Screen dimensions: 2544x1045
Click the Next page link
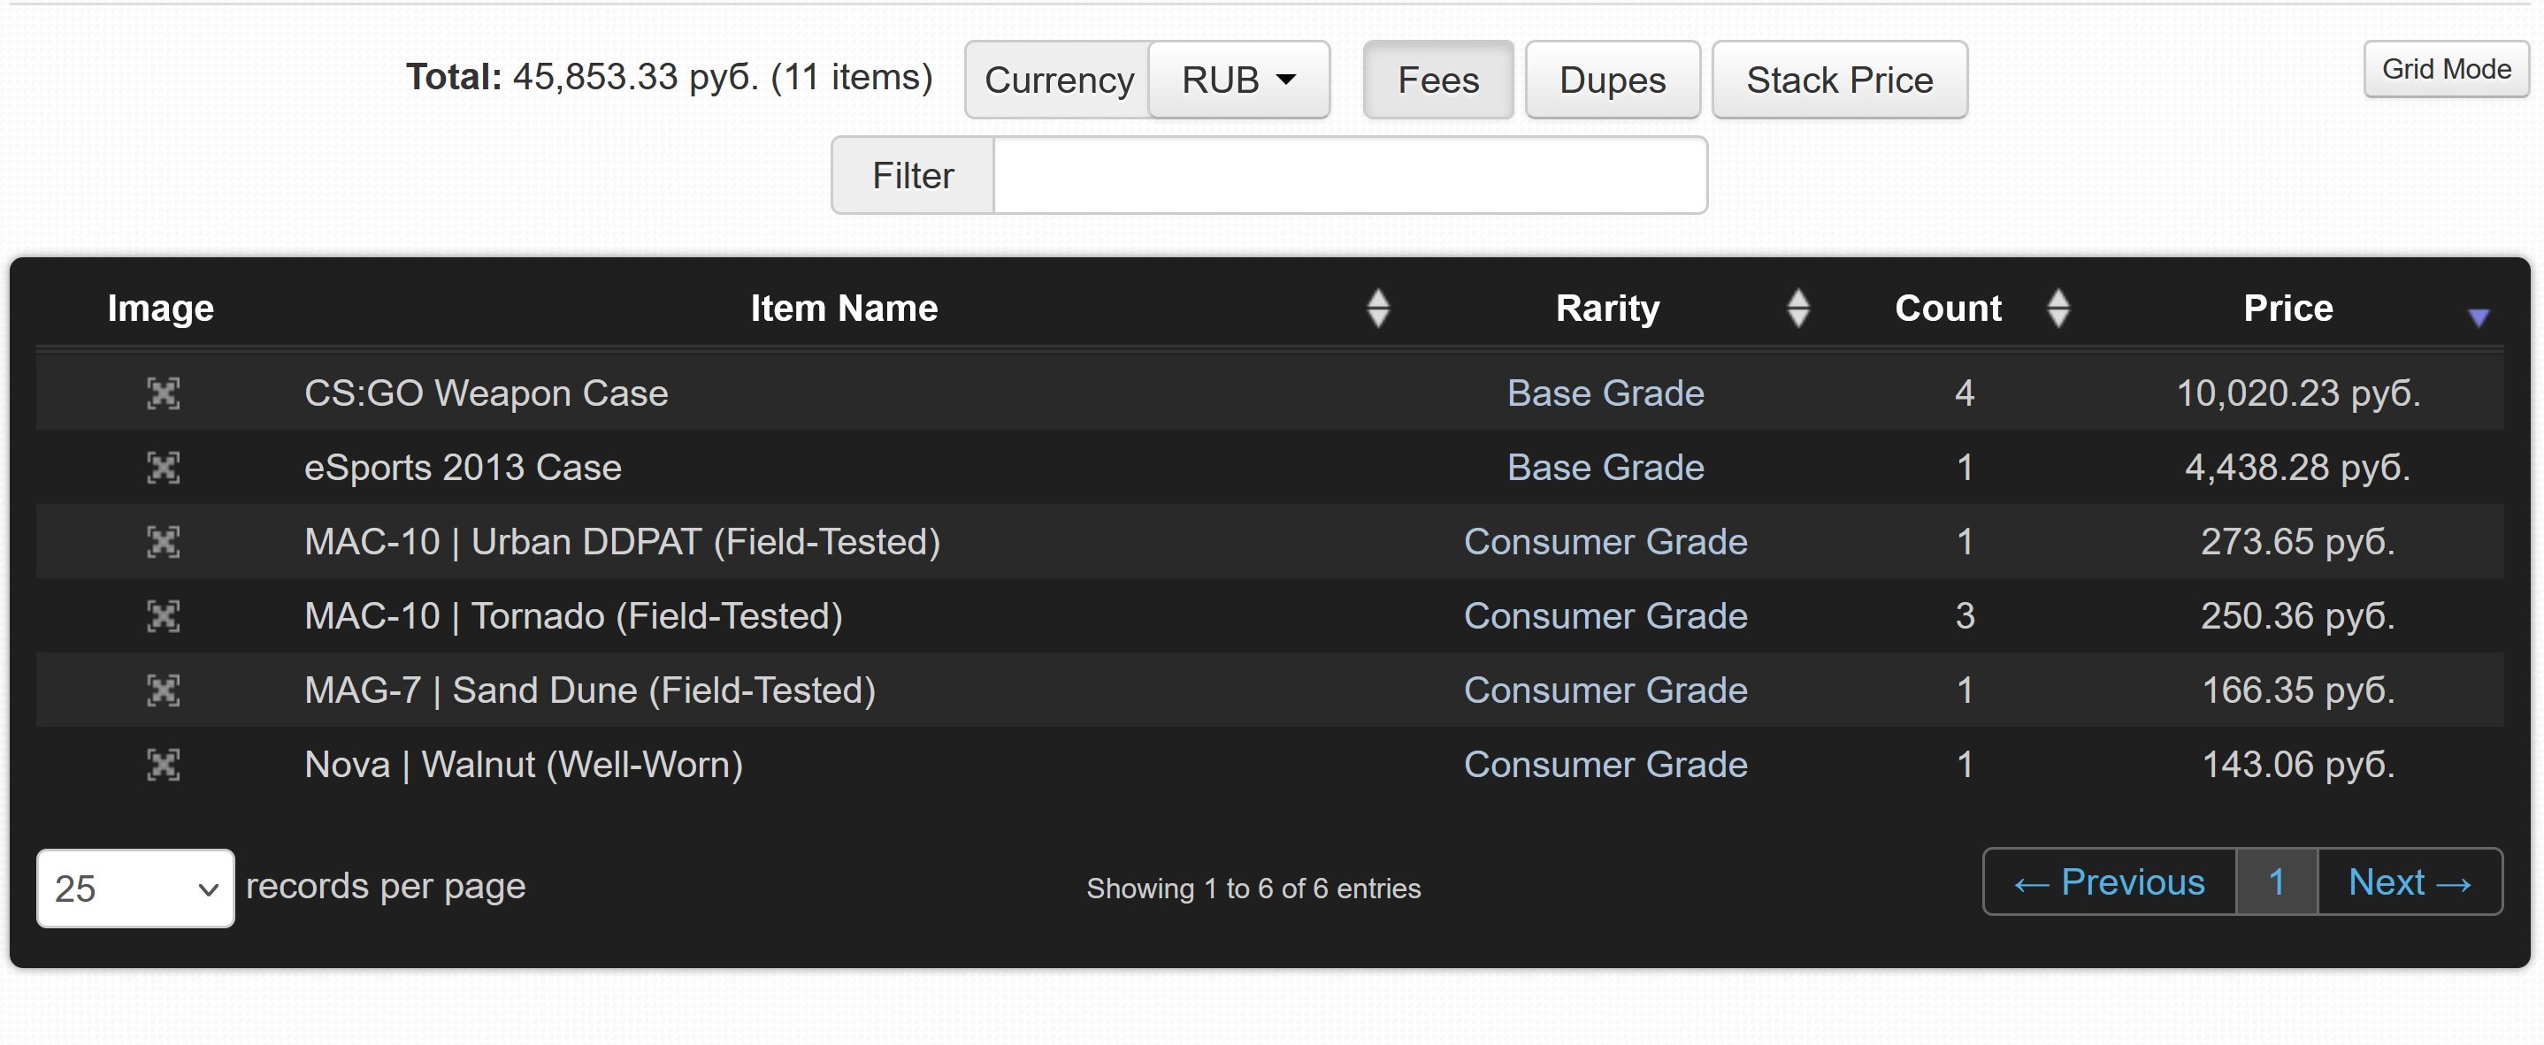(x=2409, y=882)
